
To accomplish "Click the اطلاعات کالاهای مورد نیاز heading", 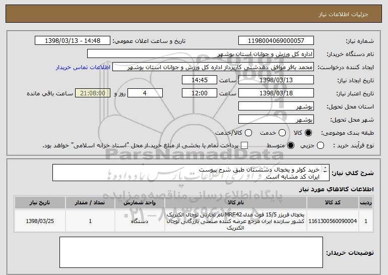I will (x=336, y=189).
